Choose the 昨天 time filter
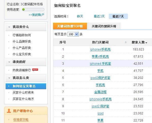Image resolution: width=152 pixels, height=123 pixels. coord(80,16)
